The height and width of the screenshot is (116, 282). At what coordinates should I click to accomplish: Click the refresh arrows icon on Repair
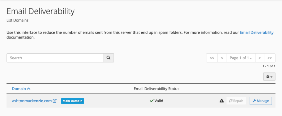231,101
